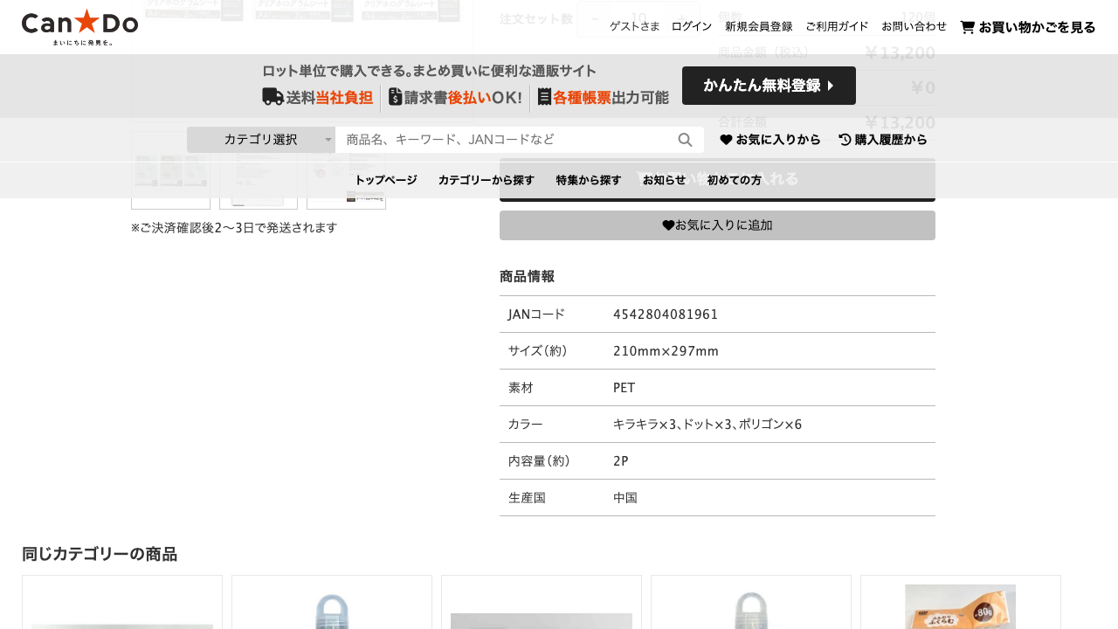This screenshot has width=1118, height=629.
Task: Open お問い合わせ link
Action: 914,26
